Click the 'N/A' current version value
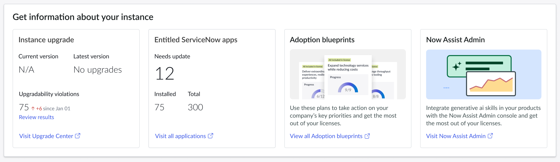Viewport: 560px width, 162px height. pyautogui.click(x=26, y=70)
